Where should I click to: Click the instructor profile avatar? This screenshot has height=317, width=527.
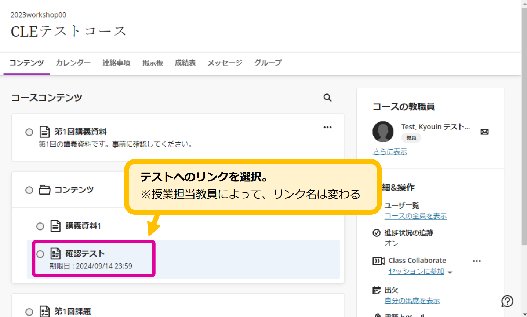[x=383, y=132]
